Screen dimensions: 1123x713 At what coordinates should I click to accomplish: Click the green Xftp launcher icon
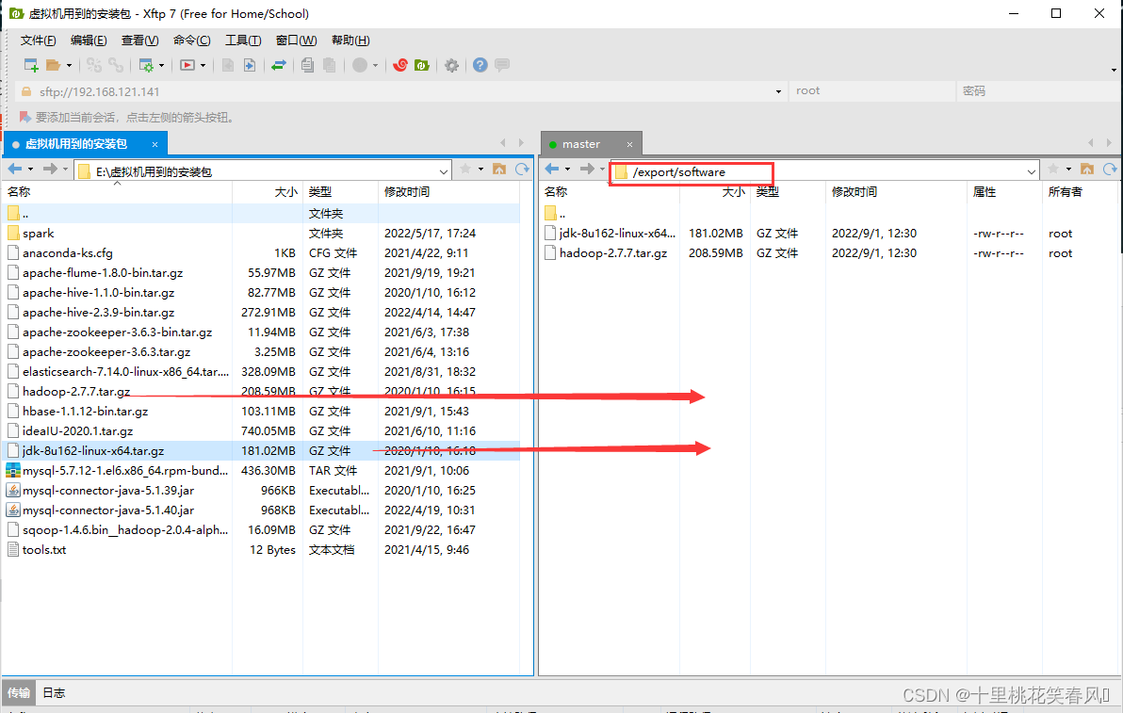[x=422, y=65]
